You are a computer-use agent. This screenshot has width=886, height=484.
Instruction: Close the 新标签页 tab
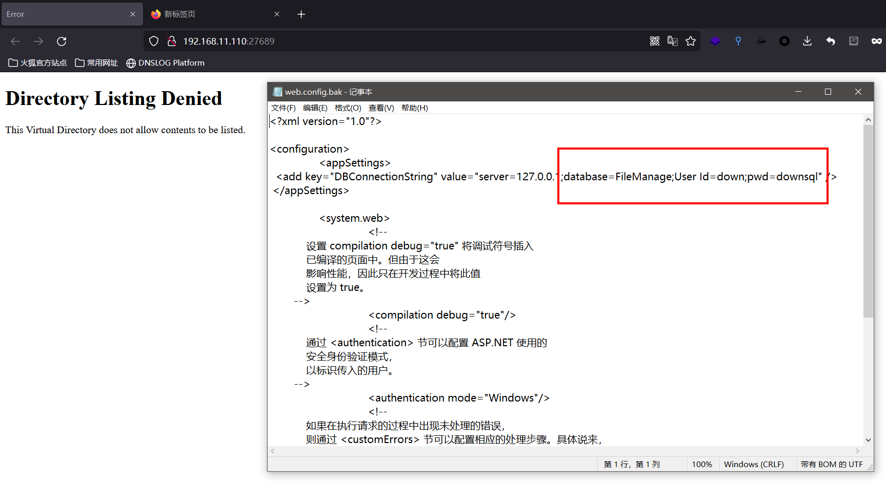tap(277, 14)
